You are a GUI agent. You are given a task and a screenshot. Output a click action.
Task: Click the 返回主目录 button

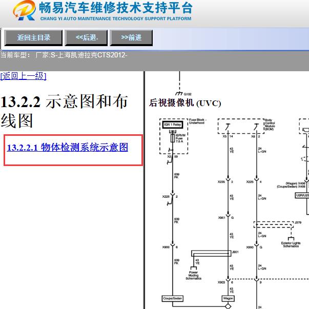(x=33, y=38)
